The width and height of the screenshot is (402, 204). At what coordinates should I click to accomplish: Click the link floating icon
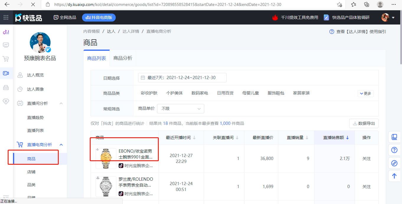point(394,163)
